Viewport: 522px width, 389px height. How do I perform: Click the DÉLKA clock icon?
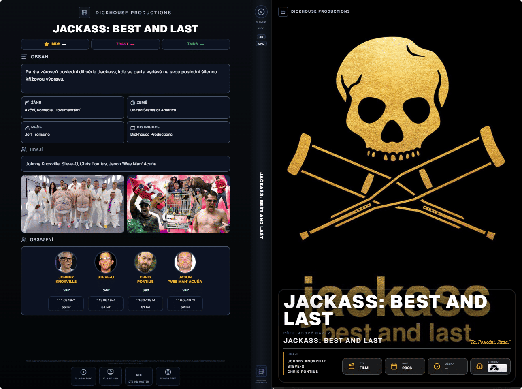click(437, 366)
